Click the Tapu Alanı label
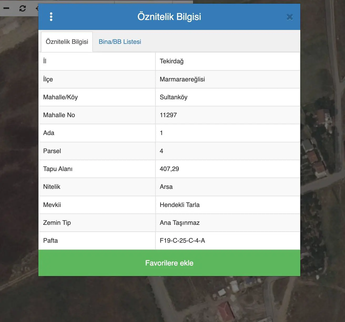 (x=58, y=169)
